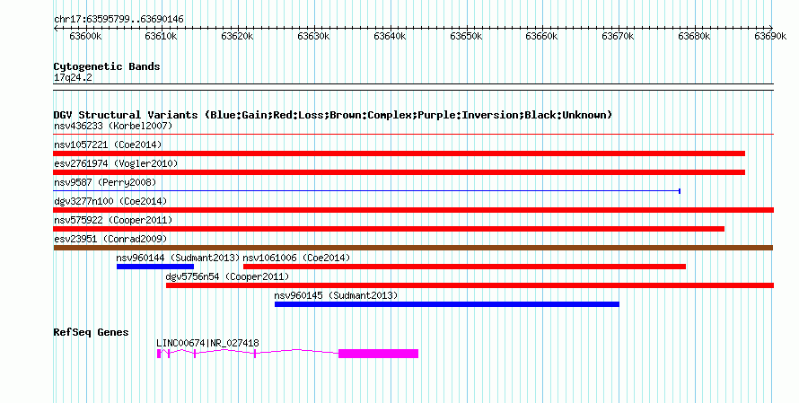
Task: Click the nsv575922 (Cooper2011) label
Action: 113,220
